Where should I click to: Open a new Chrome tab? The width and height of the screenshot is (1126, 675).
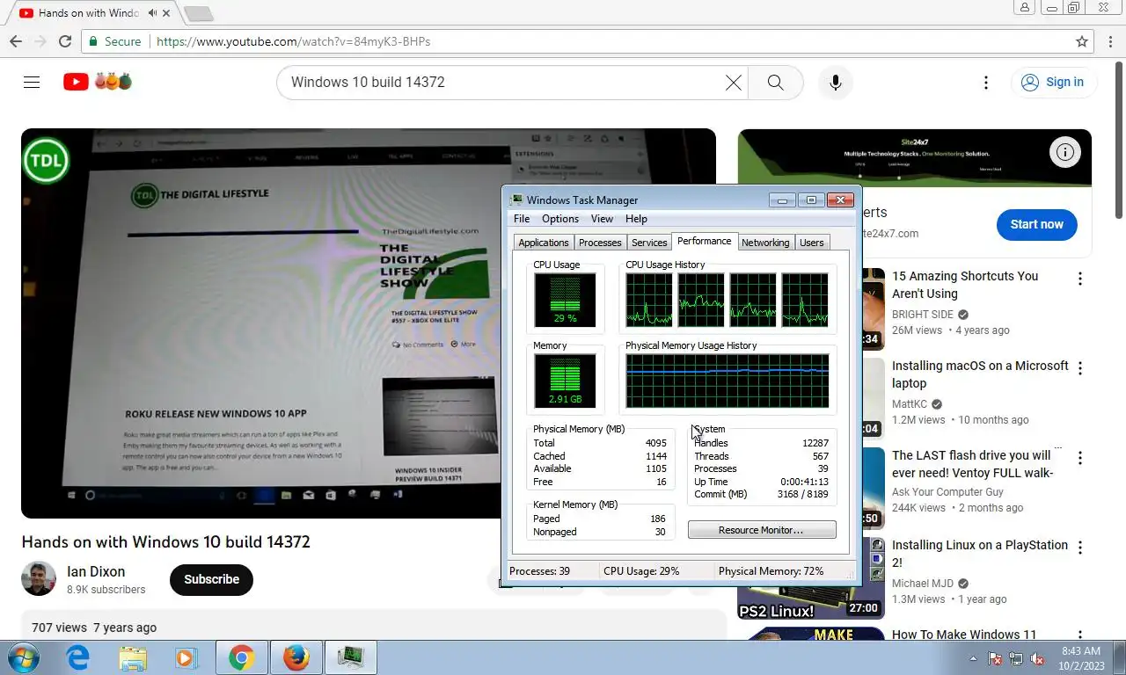point(199,13)
